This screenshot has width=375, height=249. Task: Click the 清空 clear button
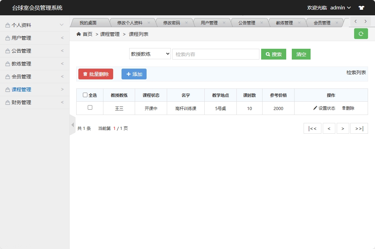tap(301, 54)
